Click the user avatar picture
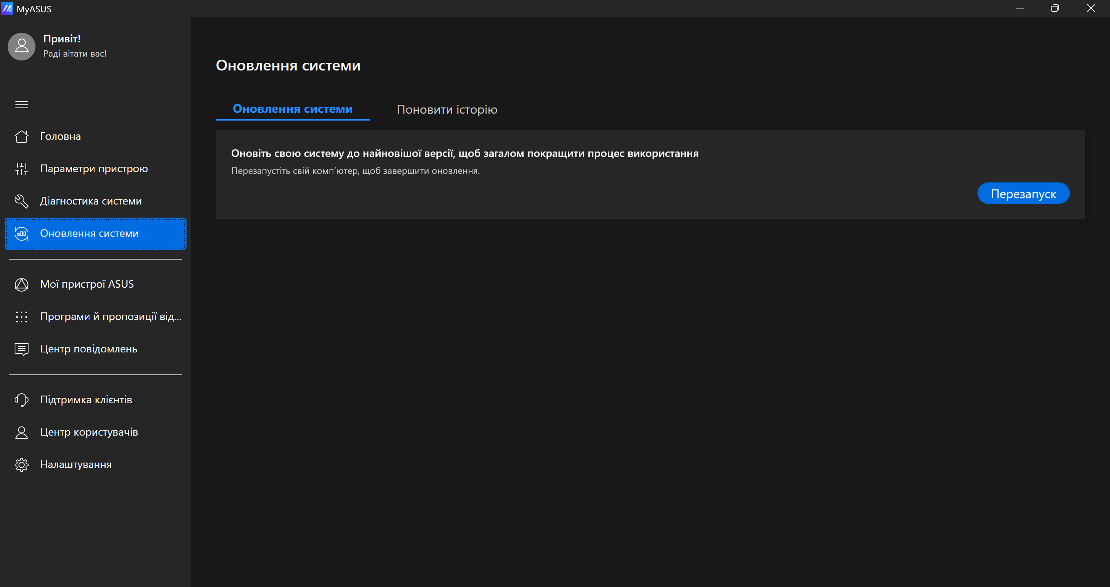 22,47
